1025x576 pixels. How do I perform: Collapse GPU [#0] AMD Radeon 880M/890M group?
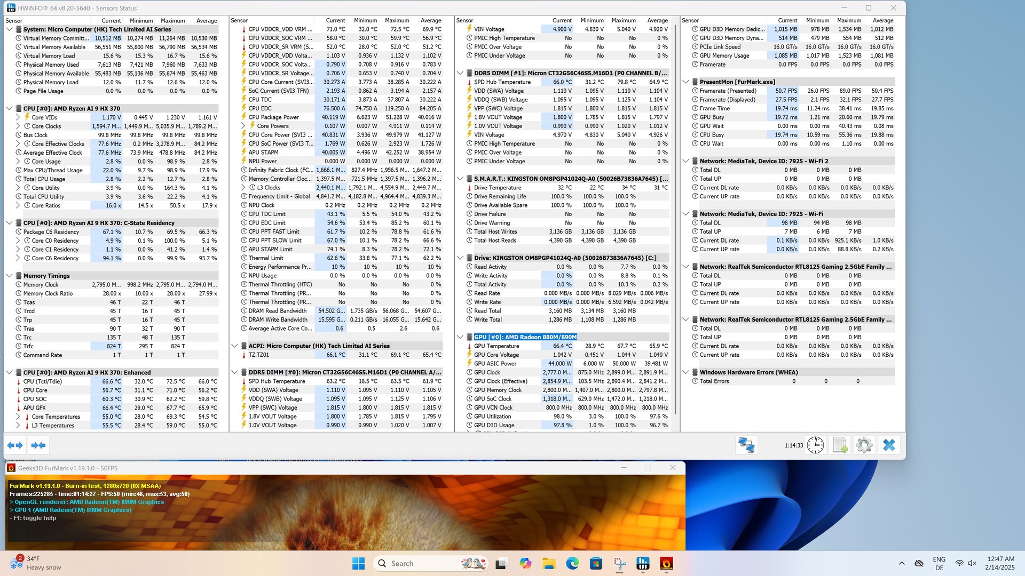pyautogui.click(x=460, y=337)
